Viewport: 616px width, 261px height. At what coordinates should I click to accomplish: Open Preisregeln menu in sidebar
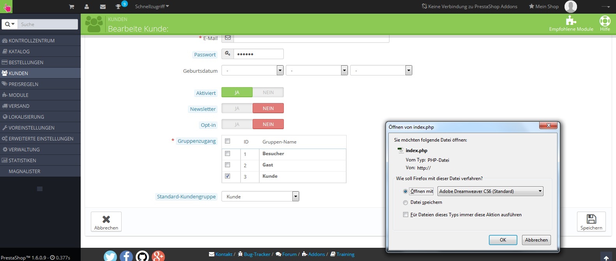(40, 84)
